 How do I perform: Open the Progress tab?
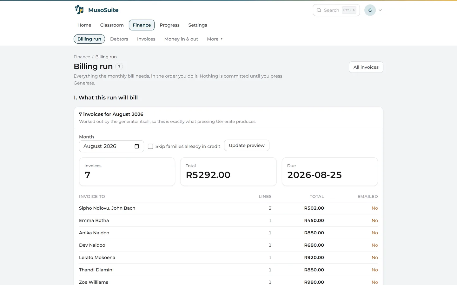coord(170,25)
